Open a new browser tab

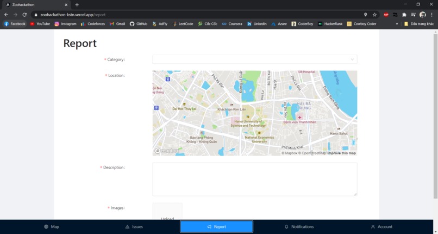click(77, 5)
